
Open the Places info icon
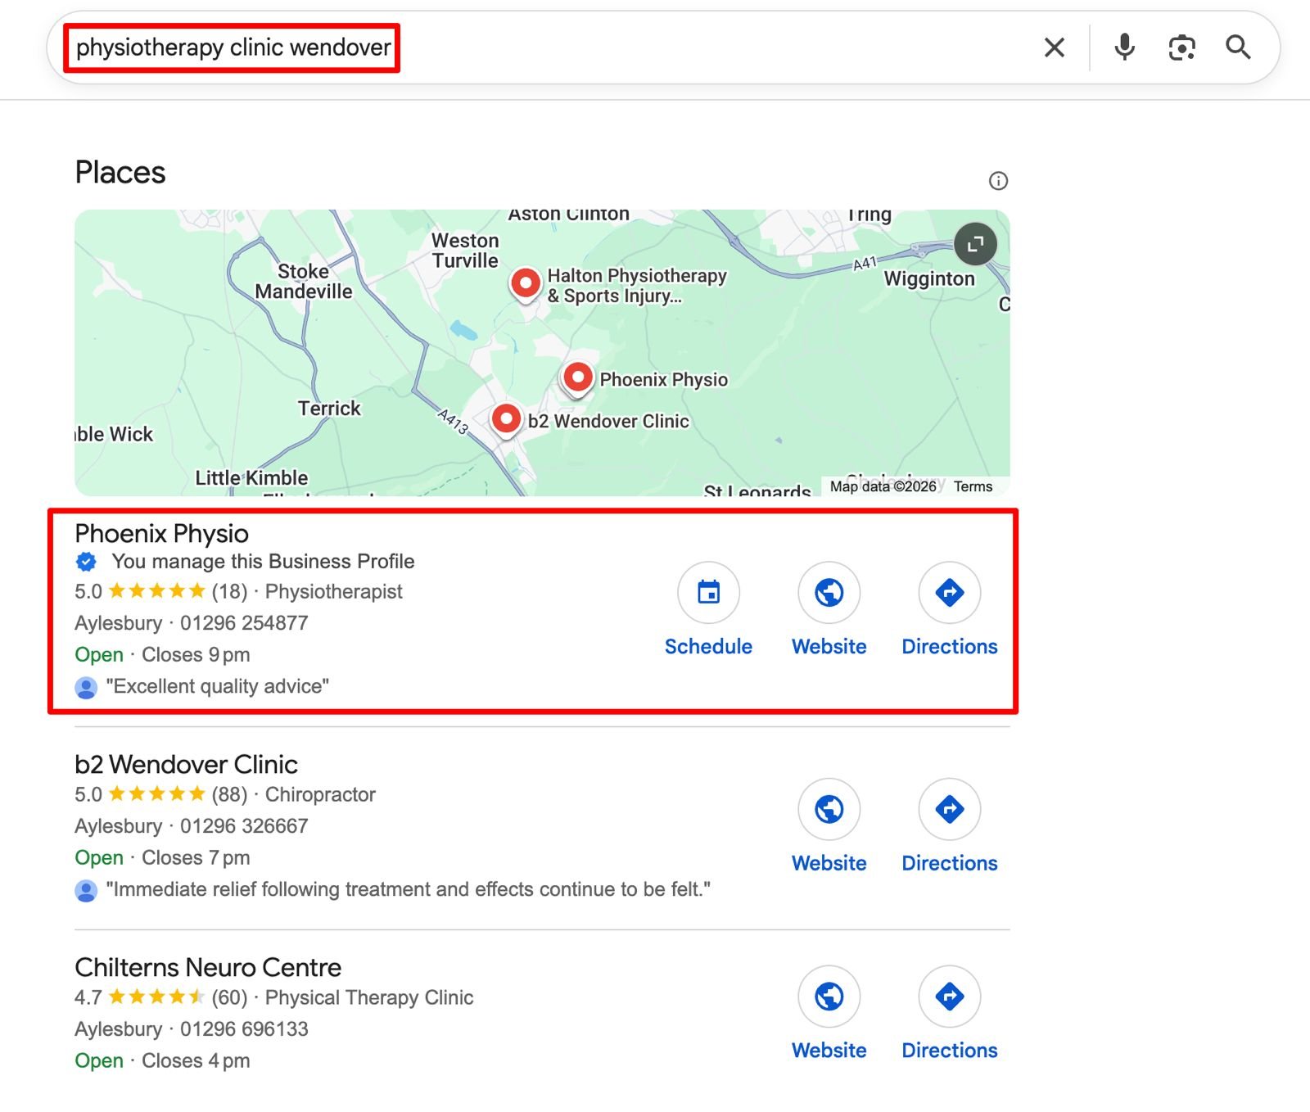tap(997, 181)
